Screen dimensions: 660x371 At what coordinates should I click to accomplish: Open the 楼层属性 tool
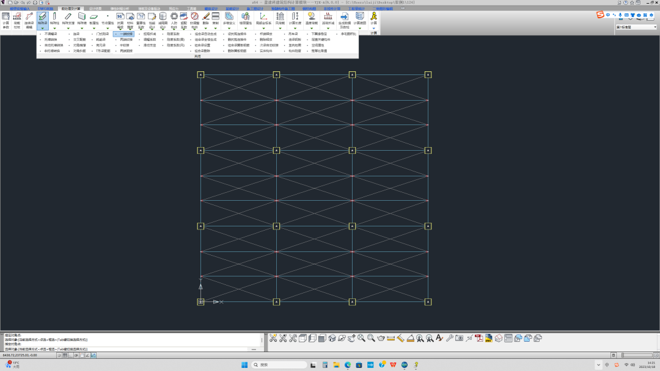(x=246, y=18)
